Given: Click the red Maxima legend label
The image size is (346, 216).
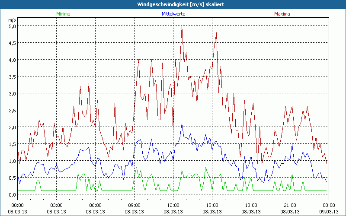Looking at the screenshot, I should (x=282, y=14).
